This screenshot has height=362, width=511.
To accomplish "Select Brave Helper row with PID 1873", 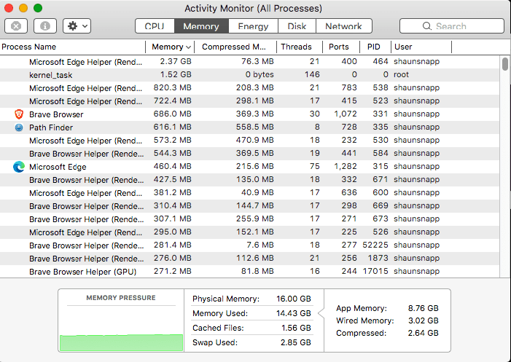I will pyautogui.click(x=249, y=258).
